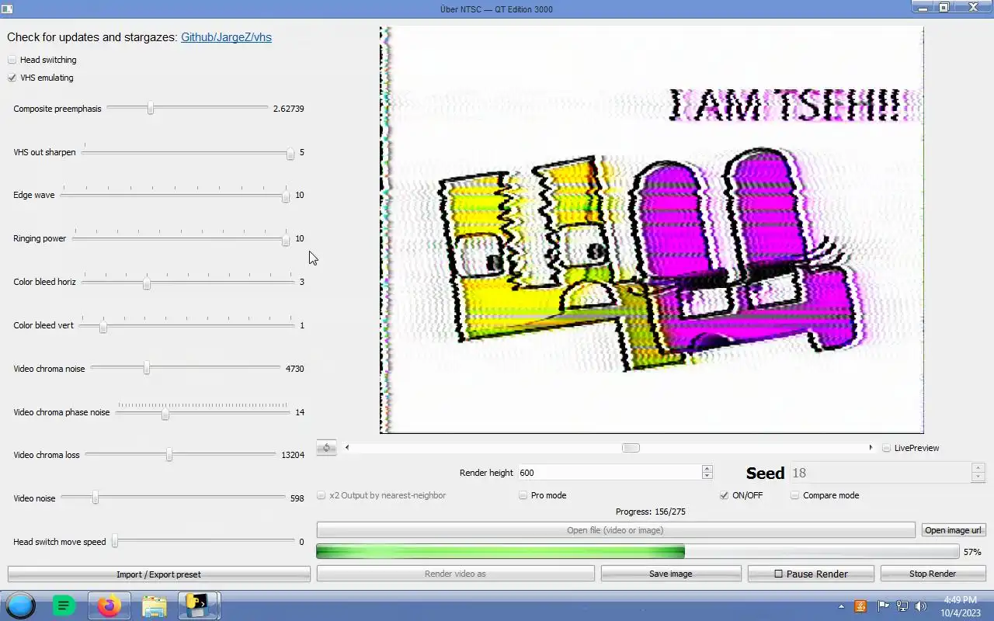Click the 13204 chroma loss value
The width and height of the screenshot is (994, 621).
pyautogui.click(x=293, y=455)
